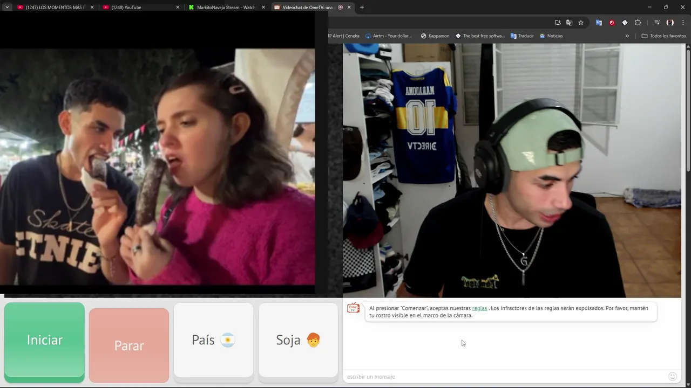Open the Chrome three-dot menu
The width and height of the screenshot is (691, 388).
click(x=683, y=23)
